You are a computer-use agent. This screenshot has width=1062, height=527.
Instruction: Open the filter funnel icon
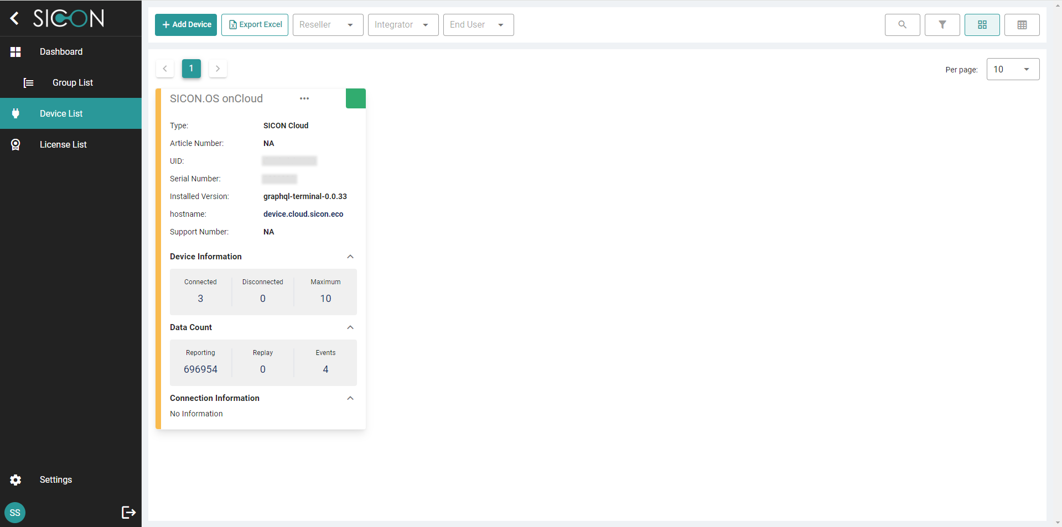point(942,25)
